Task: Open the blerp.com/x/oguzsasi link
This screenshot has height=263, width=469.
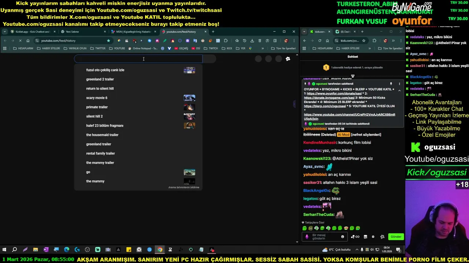Action: point(325,106)
